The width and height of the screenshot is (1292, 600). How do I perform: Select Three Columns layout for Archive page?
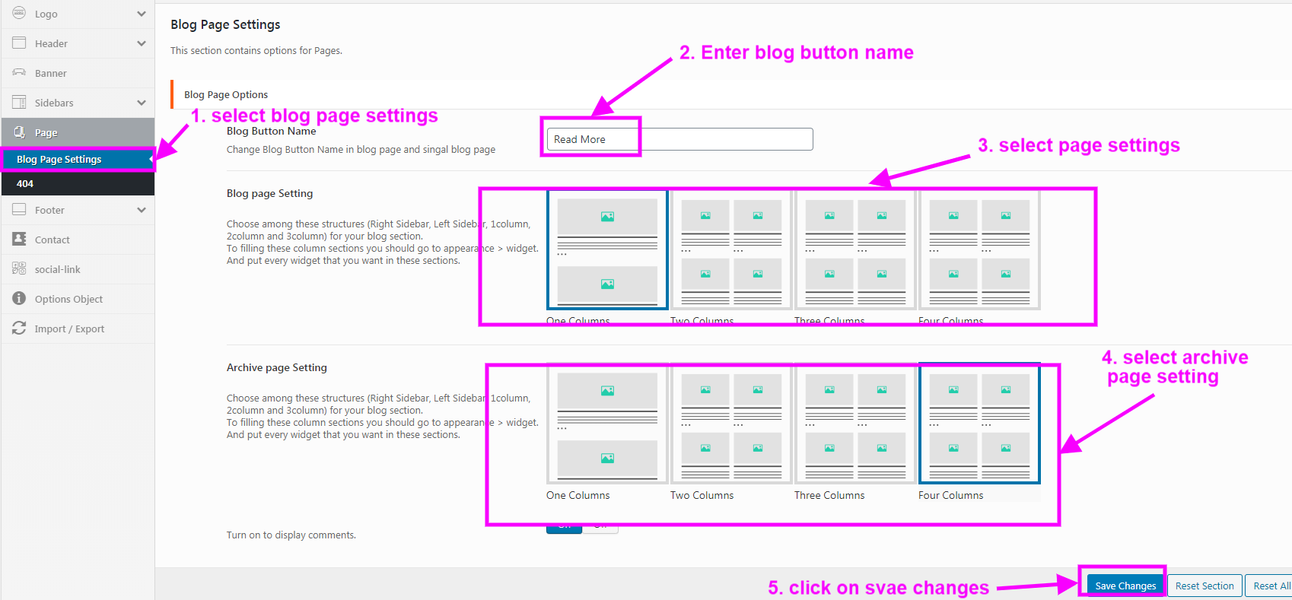coord(855,424)
